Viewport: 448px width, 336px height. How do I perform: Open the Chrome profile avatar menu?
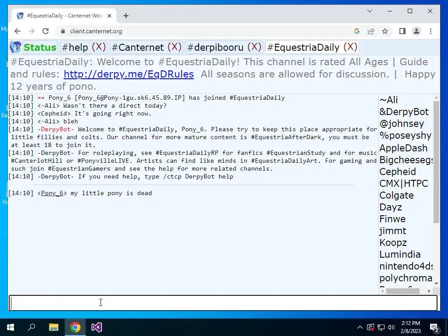pos(416,31)
